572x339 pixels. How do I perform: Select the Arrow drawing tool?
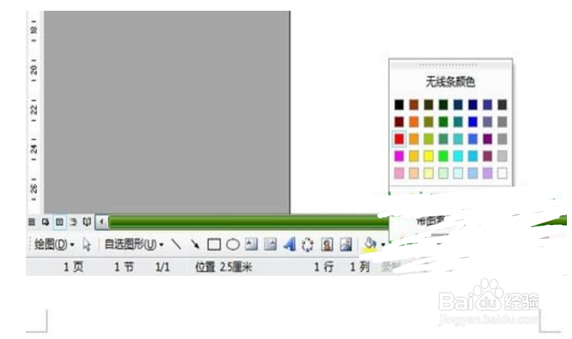point(195,244)
